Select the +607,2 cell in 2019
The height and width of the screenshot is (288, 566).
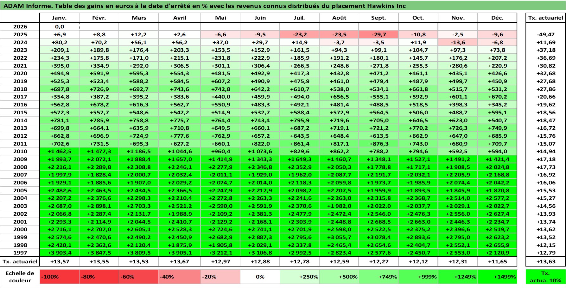click(220, 81)
